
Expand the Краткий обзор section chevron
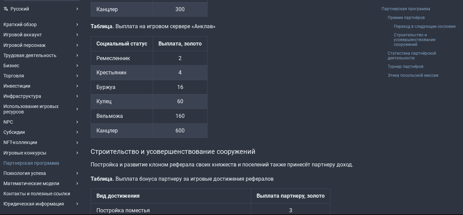(x=77, y=24)
